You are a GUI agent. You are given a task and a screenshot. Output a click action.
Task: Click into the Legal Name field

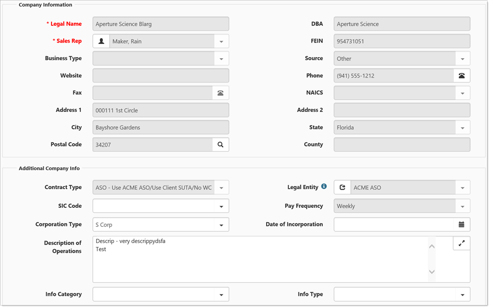pyautogui.click(x=161, y=24)
